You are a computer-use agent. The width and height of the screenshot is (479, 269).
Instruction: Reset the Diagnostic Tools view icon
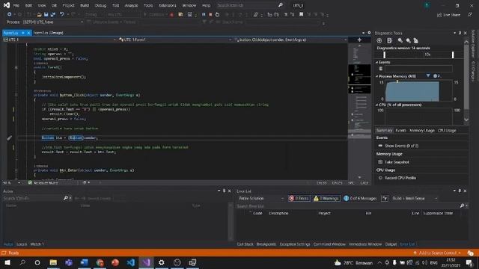pyautogui.click(x=416, y=40)
